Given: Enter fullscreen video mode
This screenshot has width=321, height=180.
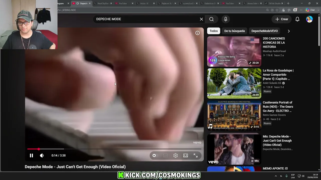Looking at the screenshot, I should 196,155.
